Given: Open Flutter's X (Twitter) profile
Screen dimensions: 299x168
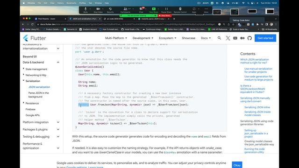Looking at the screenshot, I should 228,38.
